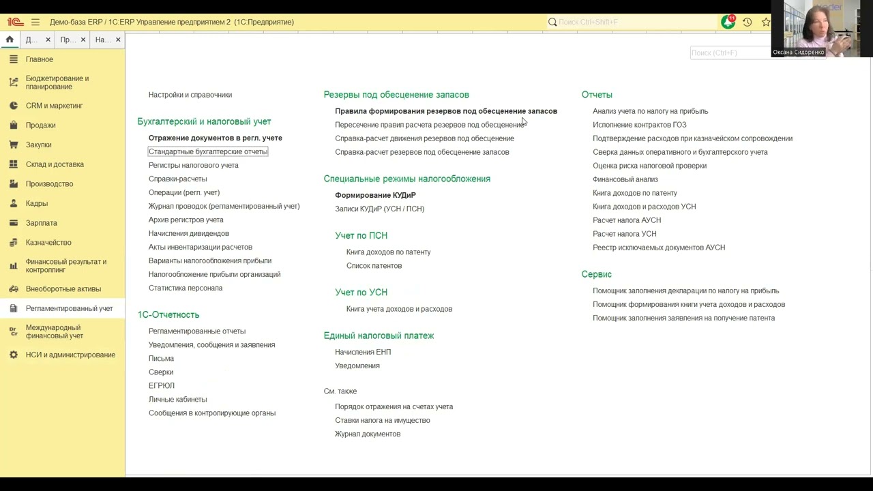Open Записи КУДиР (УСН / ПСН)
This screenshot has width=873, height=491.
(x=379, y=209)
